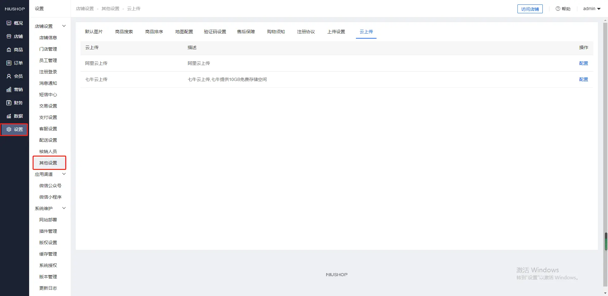608x296 pixels.
Task: Click the 数据 data statistics icon
Action: 9,116
